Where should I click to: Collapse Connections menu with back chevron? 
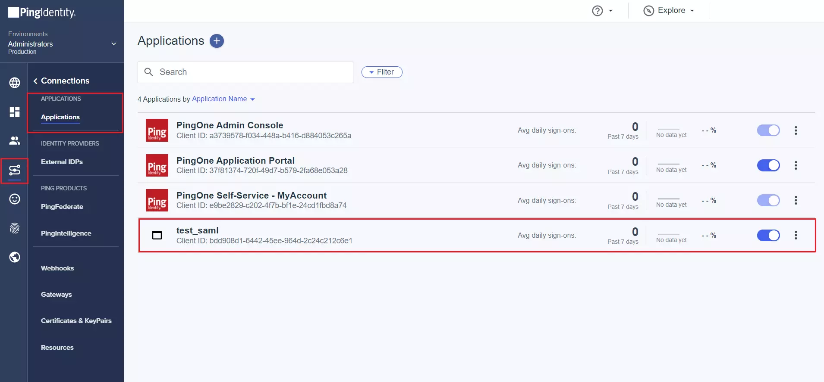pos(35,81)
